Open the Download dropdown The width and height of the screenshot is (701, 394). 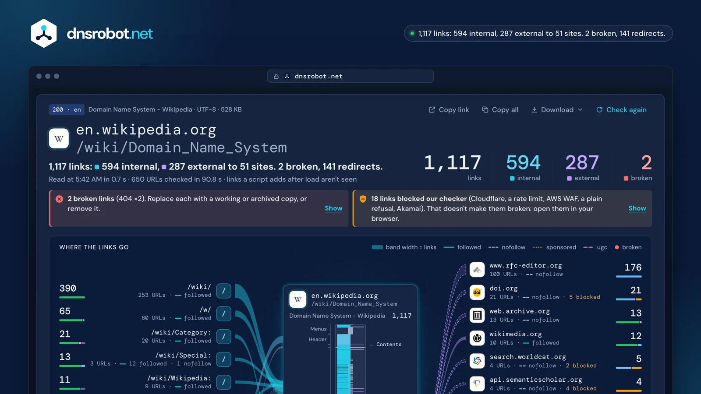pos(557,110)
